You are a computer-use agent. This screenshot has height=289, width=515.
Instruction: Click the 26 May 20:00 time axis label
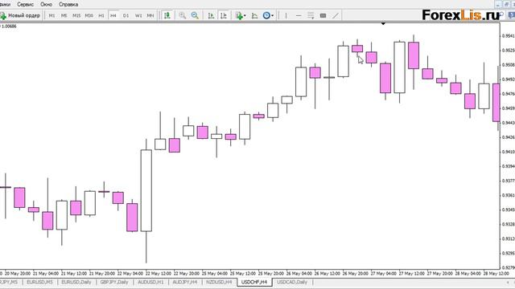[356, 273]
